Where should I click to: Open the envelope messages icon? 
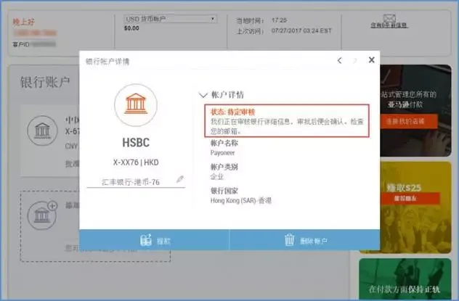coord(389,18)
